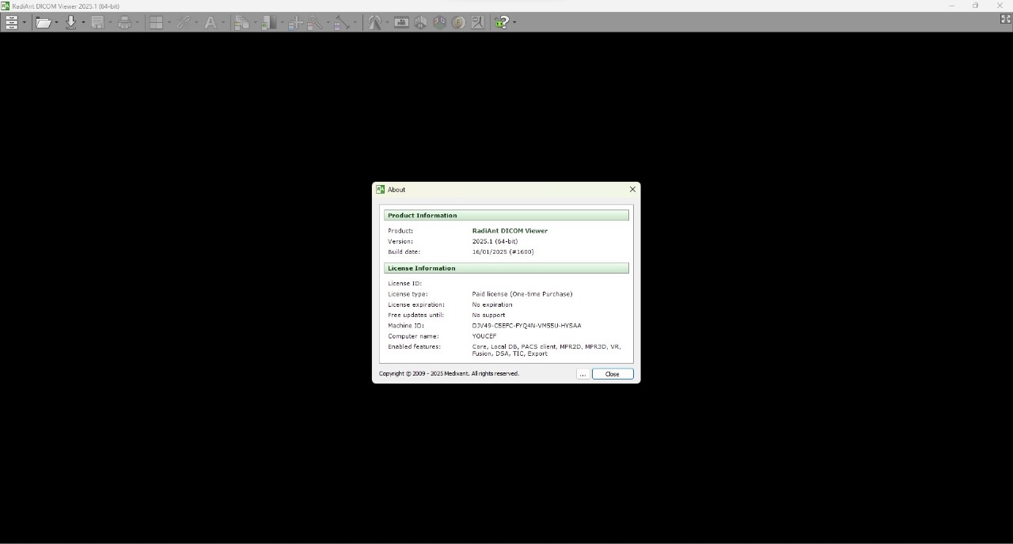The height and width of the screenshot is (544, 1013).
Task: Open the 3D volume rendering icon
Action: [439, 22]
